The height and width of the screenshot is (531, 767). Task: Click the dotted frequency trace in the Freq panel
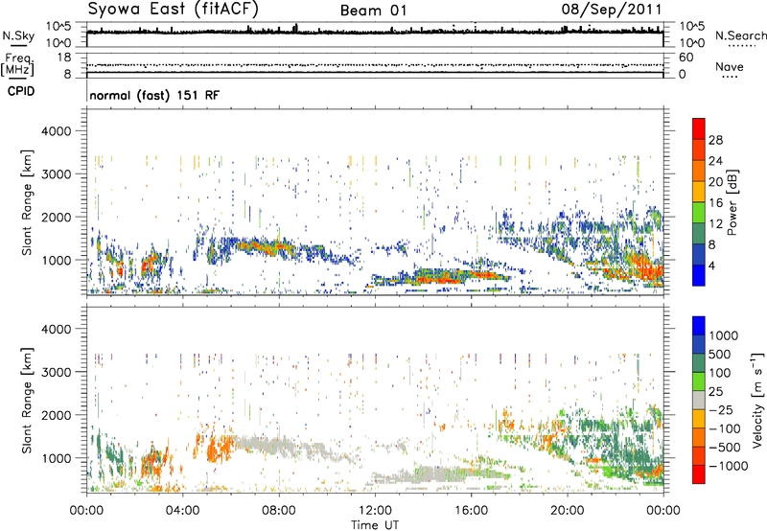click(x=375, y=65)
